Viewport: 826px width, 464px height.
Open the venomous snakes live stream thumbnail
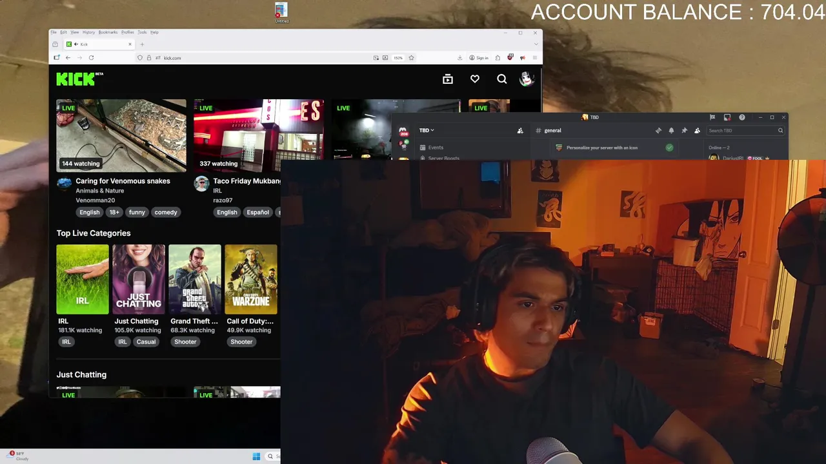tap(121, 135)
